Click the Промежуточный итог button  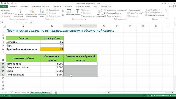[155, 15]
